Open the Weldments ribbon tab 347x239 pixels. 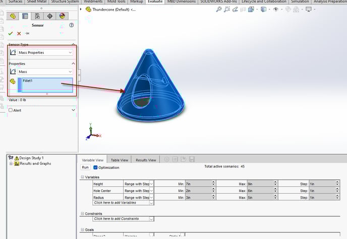93,2
